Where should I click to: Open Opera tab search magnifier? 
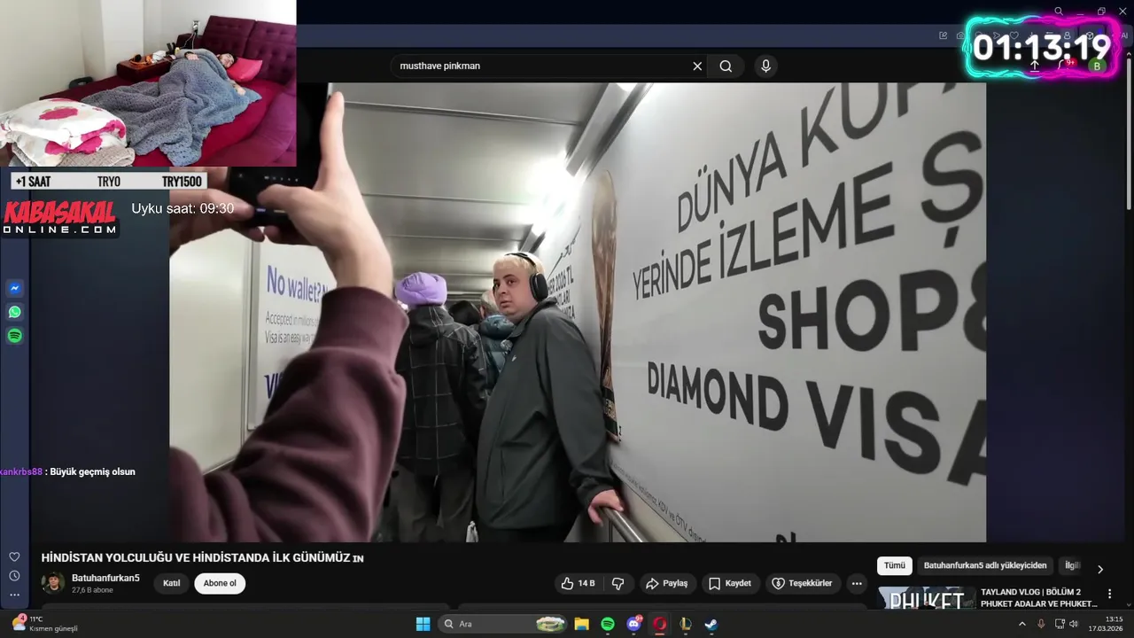click(x=1059, y=12)
